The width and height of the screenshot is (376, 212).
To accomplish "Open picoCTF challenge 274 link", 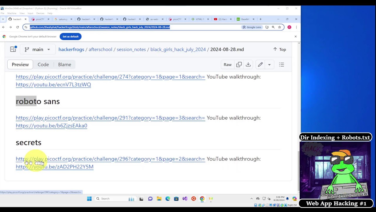I will tap(110, 77).
